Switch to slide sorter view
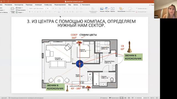Viewport: 177px width, 99px height. tap(125, 98)
